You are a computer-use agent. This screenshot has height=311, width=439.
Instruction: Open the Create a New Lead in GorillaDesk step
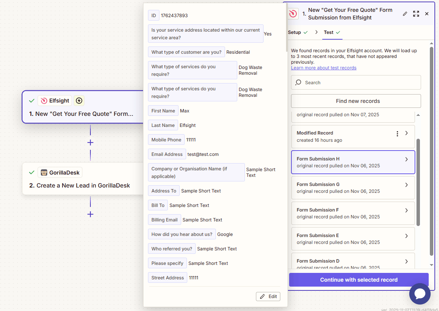(83, 179)
